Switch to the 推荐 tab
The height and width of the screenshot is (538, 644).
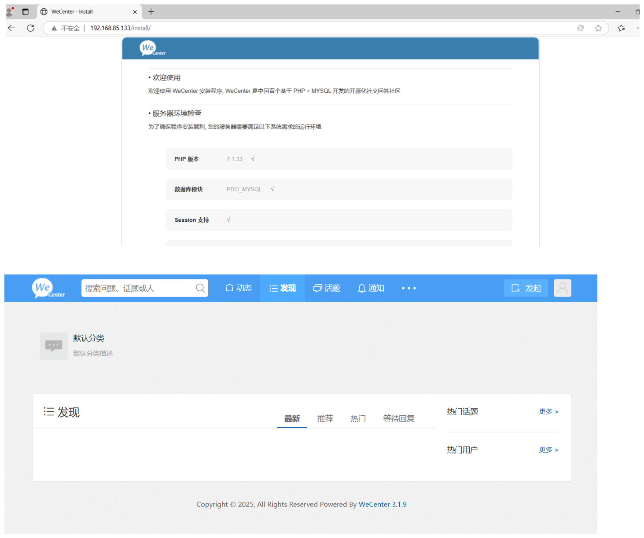tap(325, 418)
